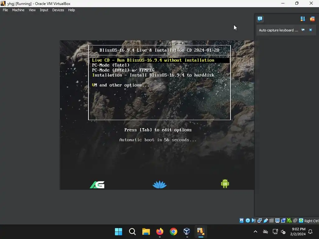Screen dimensions: 319x239
Task: Select PC-Mode (Intel) w/ FFMPEG entry
Action: point(123,70)
